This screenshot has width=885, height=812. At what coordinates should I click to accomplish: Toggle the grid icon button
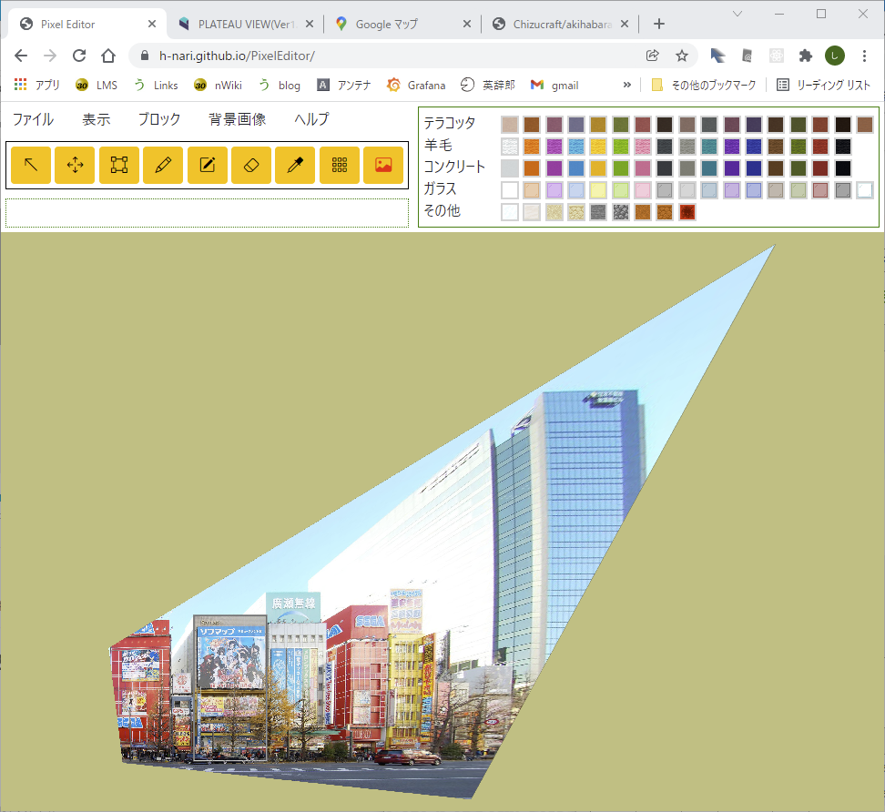[340, 165]
